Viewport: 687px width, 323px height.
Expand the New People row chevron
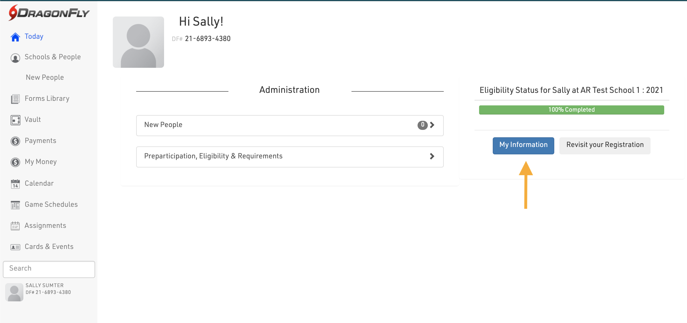pyautogui.click(x=432, y=125)
